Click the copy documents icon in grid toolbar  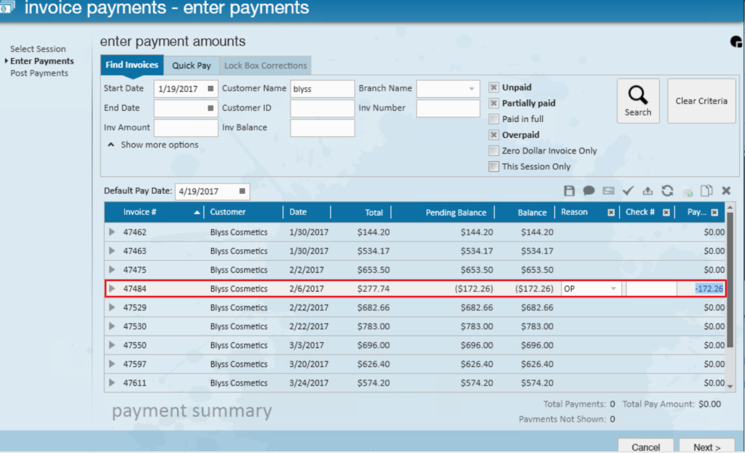[x=706, y=191]
